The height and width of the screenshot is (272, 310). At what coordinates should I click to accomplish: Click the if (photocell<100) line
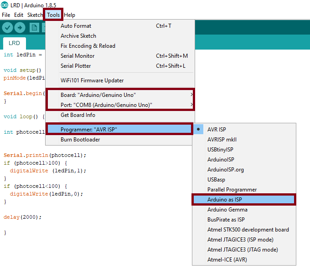coord(36,186)
